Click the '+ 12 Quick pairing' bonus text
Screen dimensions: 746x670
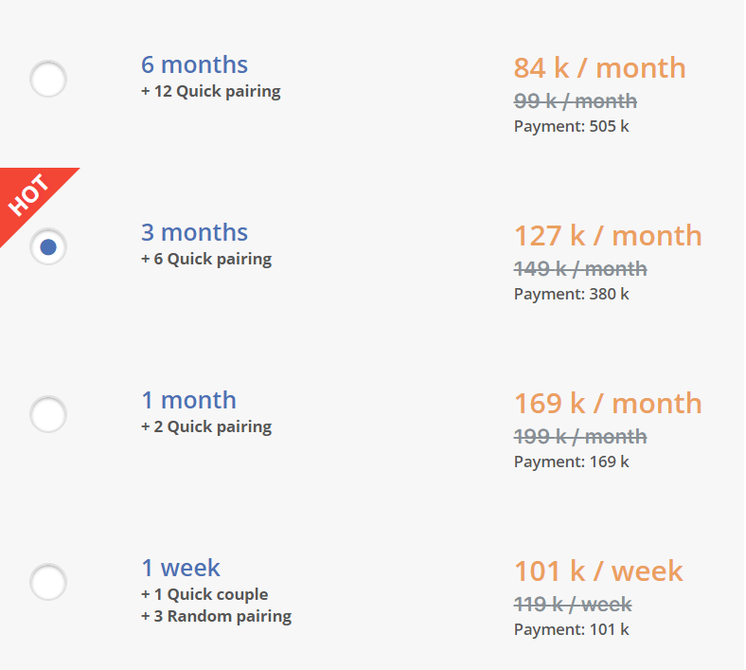click(x=211, y=91)
